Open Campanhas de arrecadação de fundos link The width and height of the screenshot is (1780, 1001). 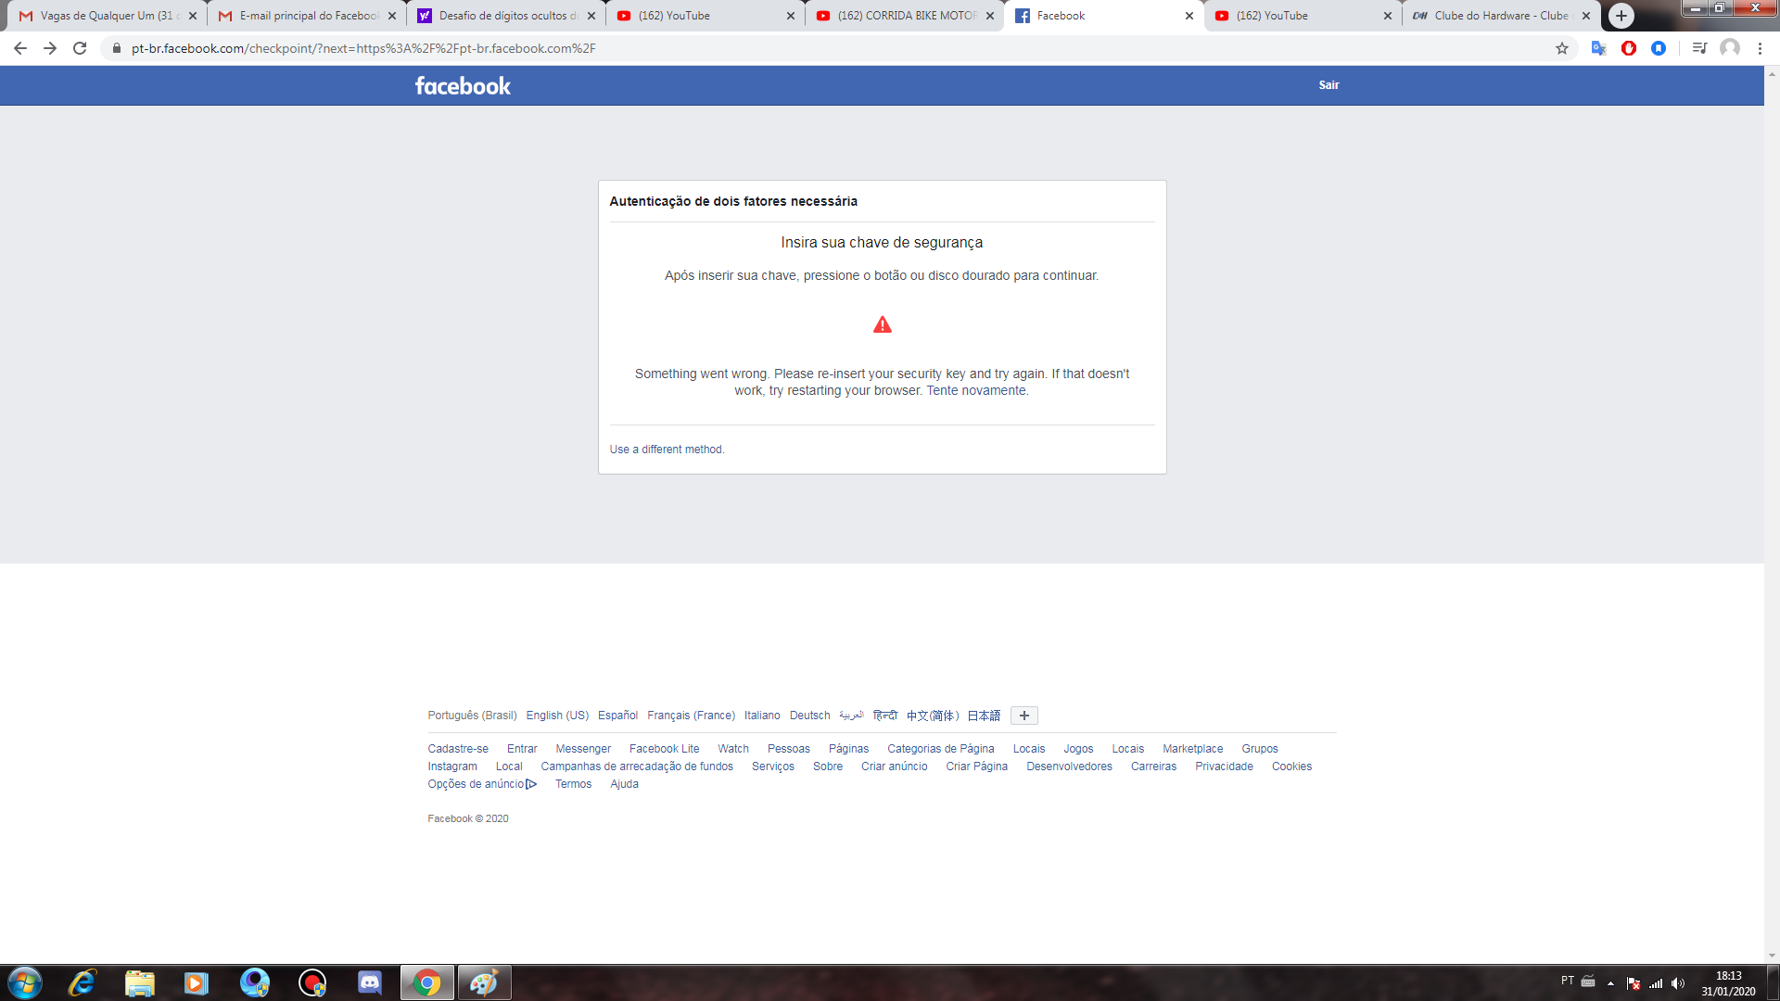pos(637,767)
